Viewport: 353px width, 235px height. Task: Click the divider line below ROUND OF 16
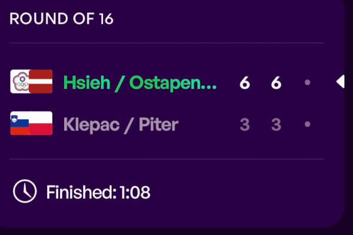point(166,43)
